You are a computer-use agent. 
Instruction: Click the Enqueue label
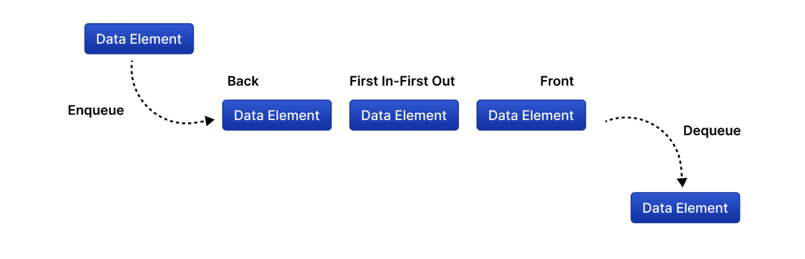coord(96,111)
